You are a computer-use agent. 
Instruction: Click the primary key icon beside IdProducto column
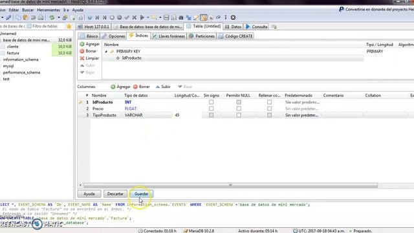81,102
